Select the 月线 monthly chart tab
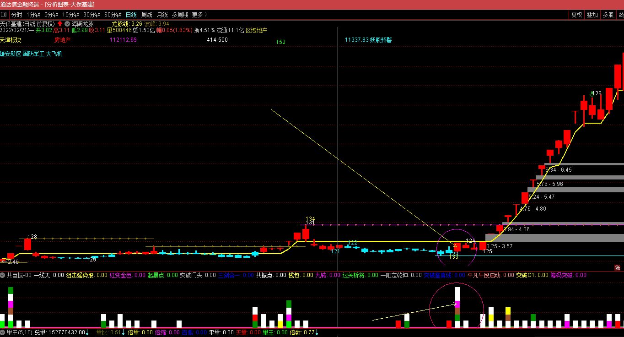The height and width of the screenshot is (337, 624). (x=162, y=15)
